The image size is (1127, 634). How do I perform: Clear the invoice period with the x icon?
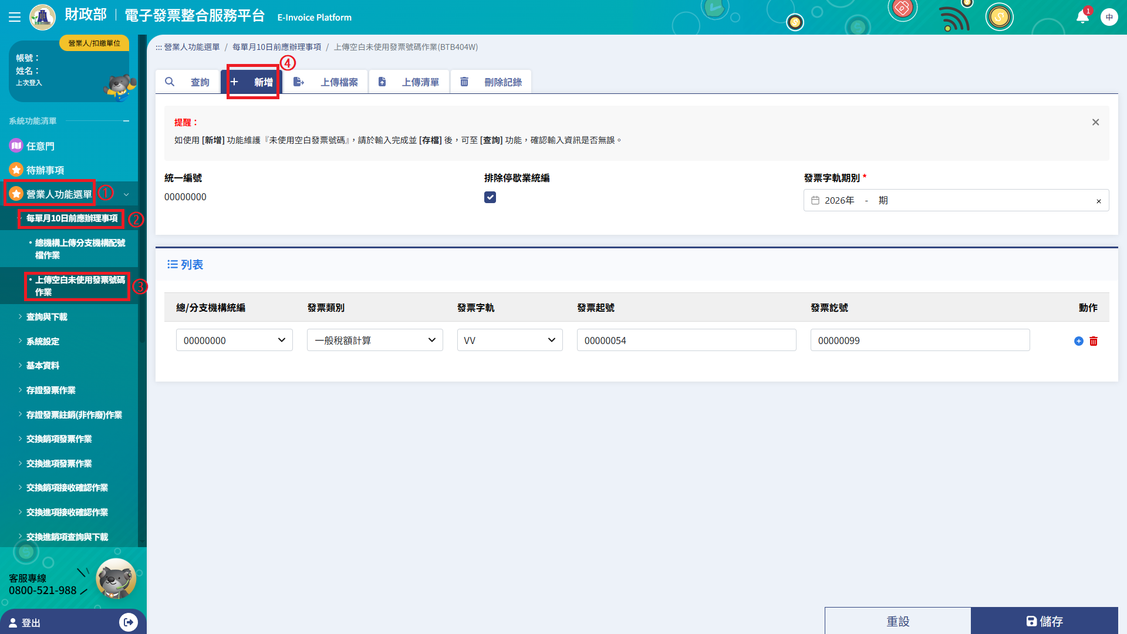pyautogui.click(x=1099, y=201)
